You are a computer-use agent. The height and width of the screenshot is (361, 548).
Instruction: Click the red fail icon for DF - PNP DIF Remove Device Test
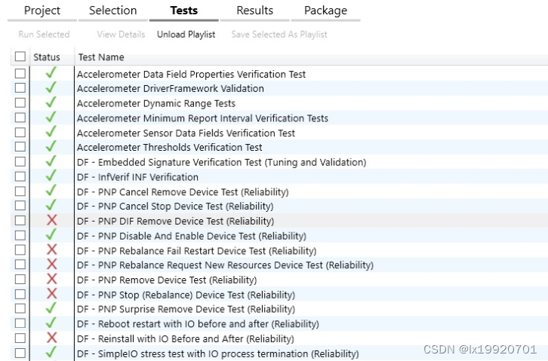51,221
